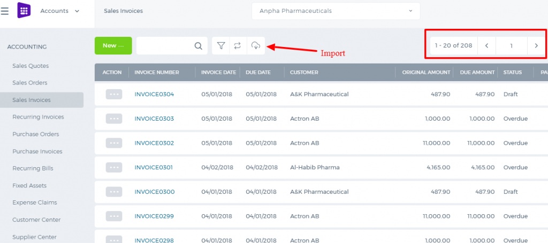This screenshot has height=243, width=548.
Task: Open the filter funnel icon
Action: coord(220,46)
